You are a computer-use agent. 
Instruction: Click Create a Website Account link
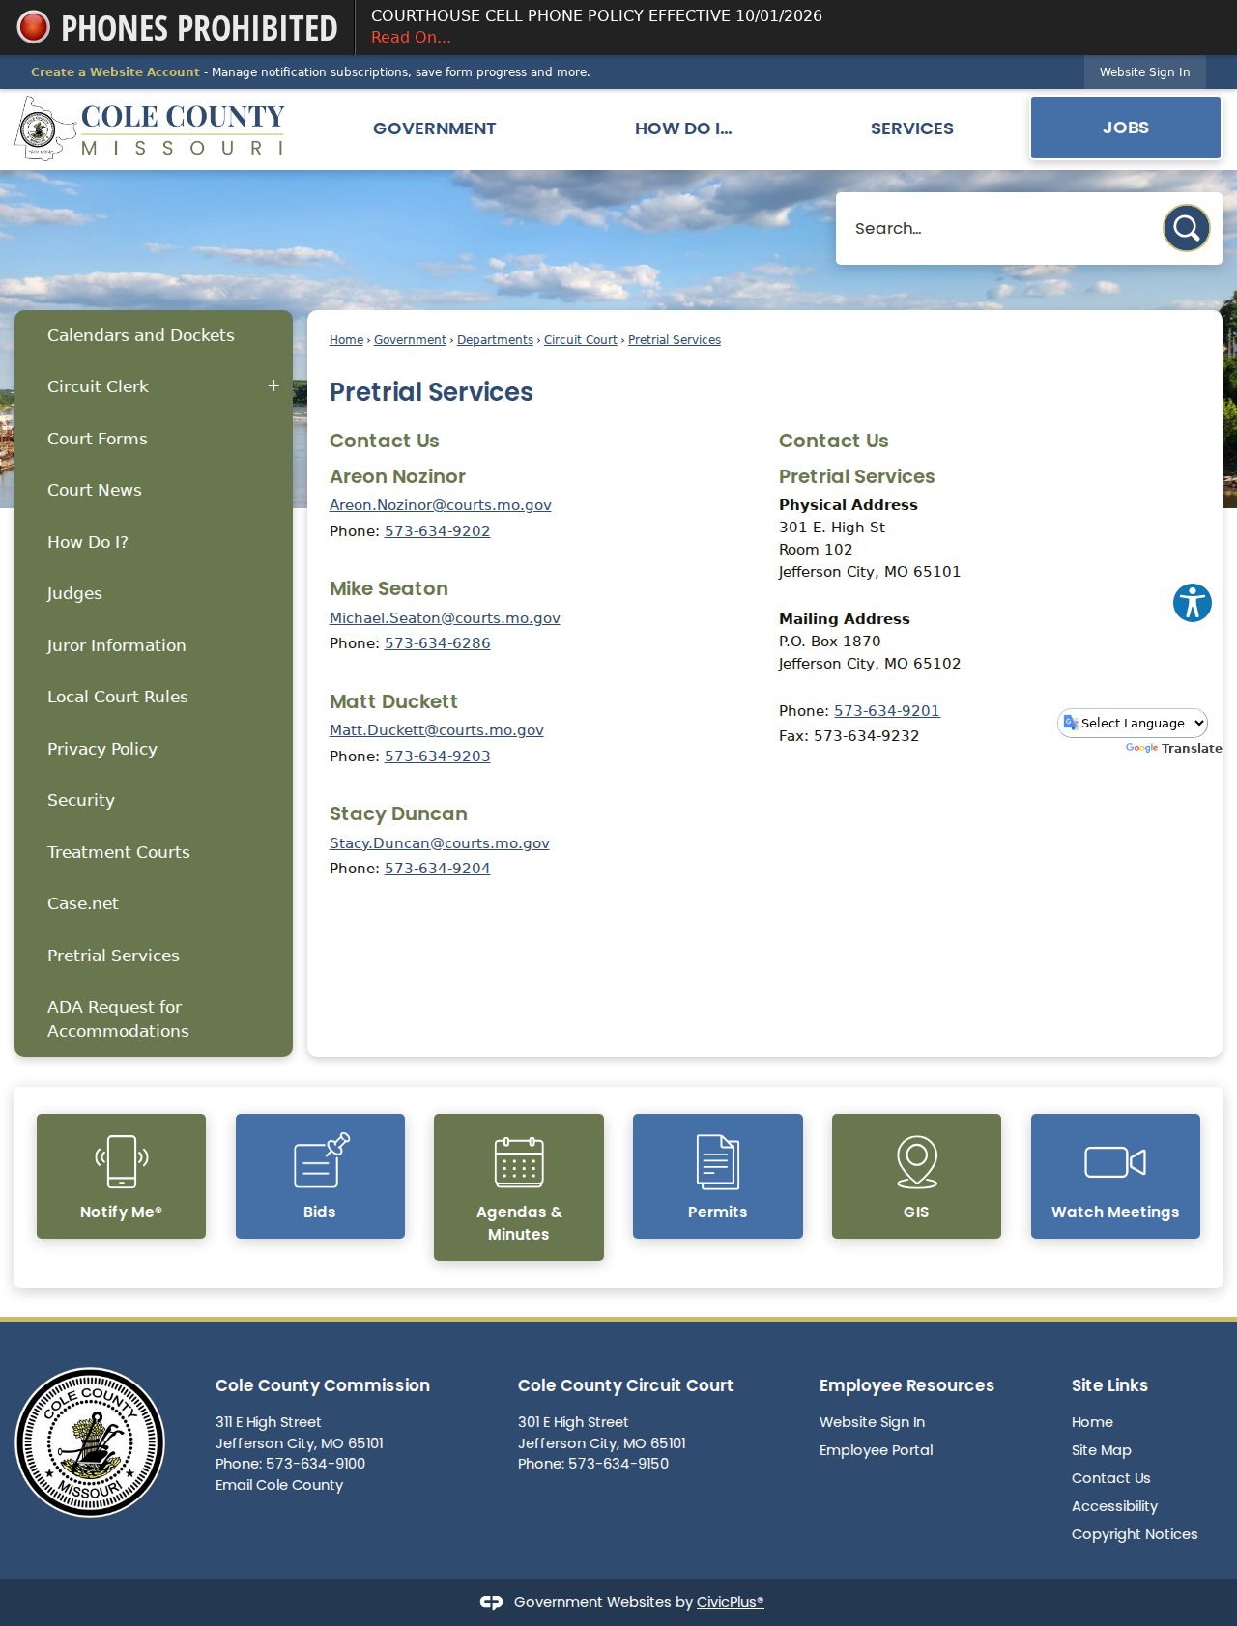115,71
